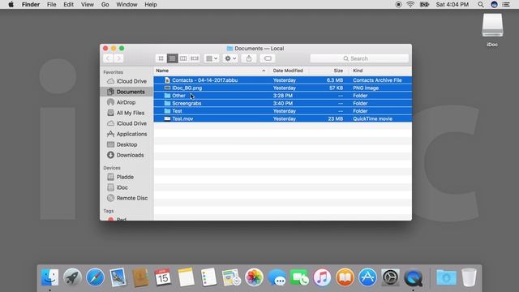This screenshot has height=292, width=519.
Task: Select the Other folder row
Action: [x=283, y=96]
